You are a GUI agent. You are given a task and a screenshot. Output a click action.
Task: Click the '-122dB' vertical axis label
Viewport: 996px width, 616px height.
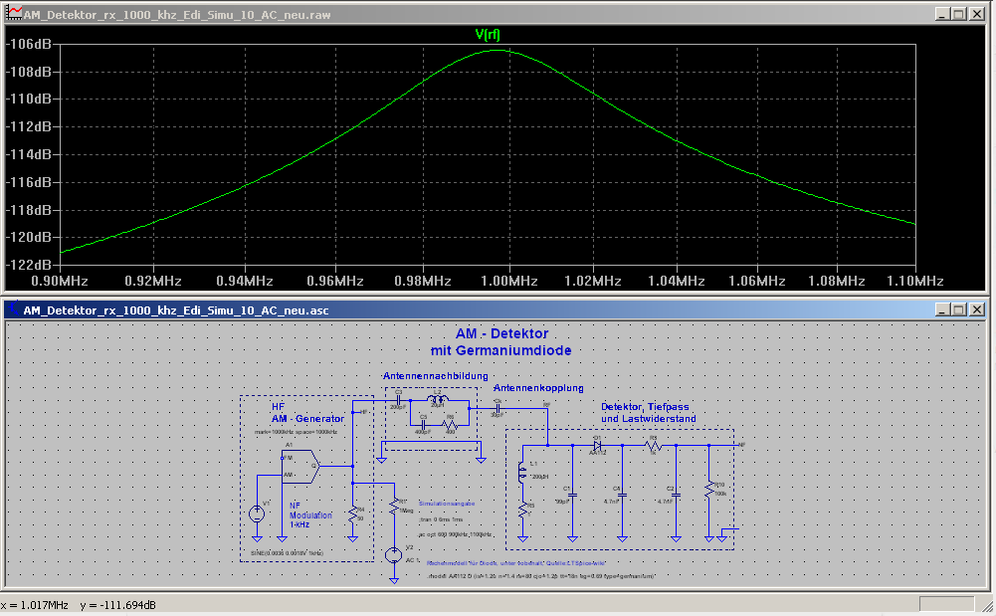tap(29, 264)
